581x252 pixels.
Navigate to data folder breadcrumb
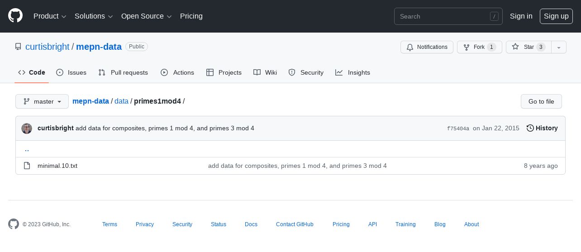[x=121, y=101]
